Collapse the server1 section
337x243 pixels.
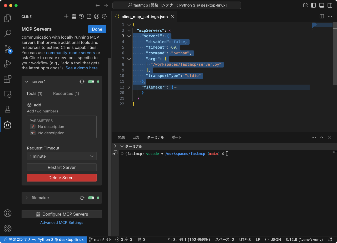pos(26,81)
